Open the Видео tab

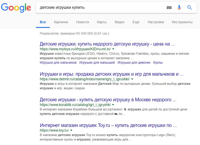[119, 22]
